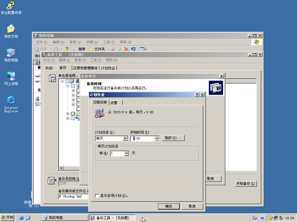The width and height of the screenshot is (297, 222).
Task: Toggle the Desktop root checkbox in tree
Action: pyautogui.click(x=67, y=81)
